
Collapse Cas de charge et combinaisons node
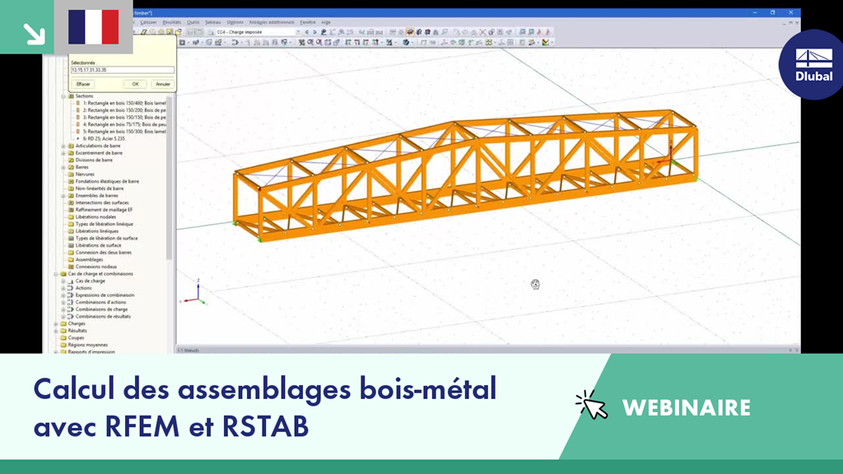(56, 274)
